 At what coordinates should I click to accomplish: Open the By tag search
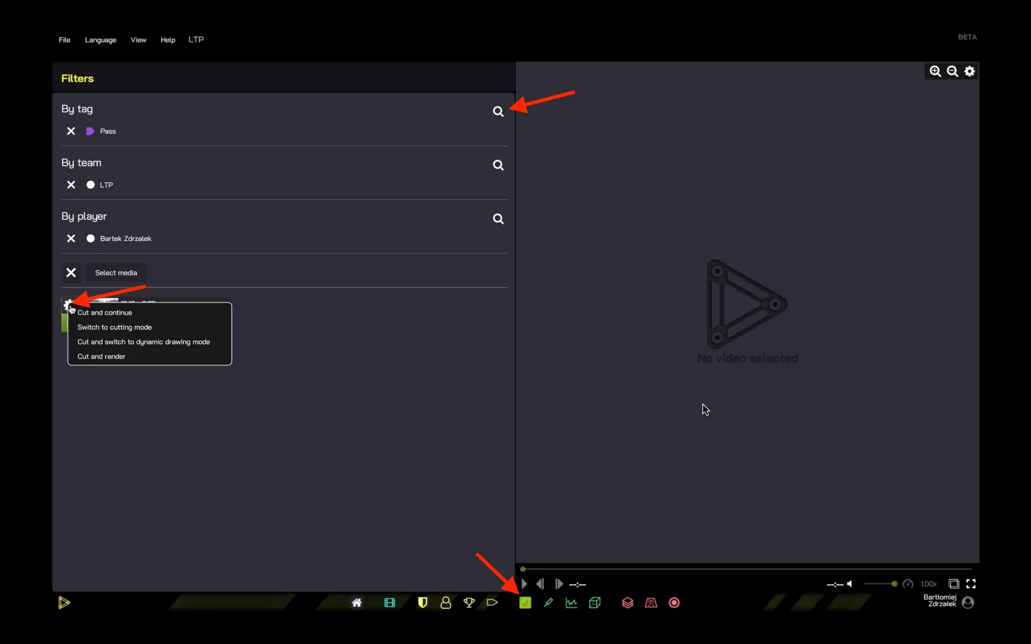[498, 112]
